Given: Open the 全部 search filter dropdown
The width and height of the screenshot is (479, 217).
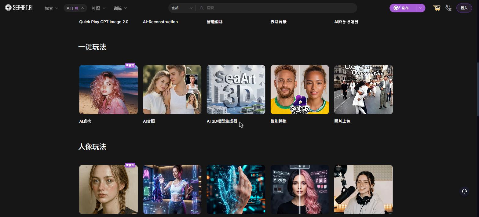Looking at the screenshot, I should click(x=182, y=8).
